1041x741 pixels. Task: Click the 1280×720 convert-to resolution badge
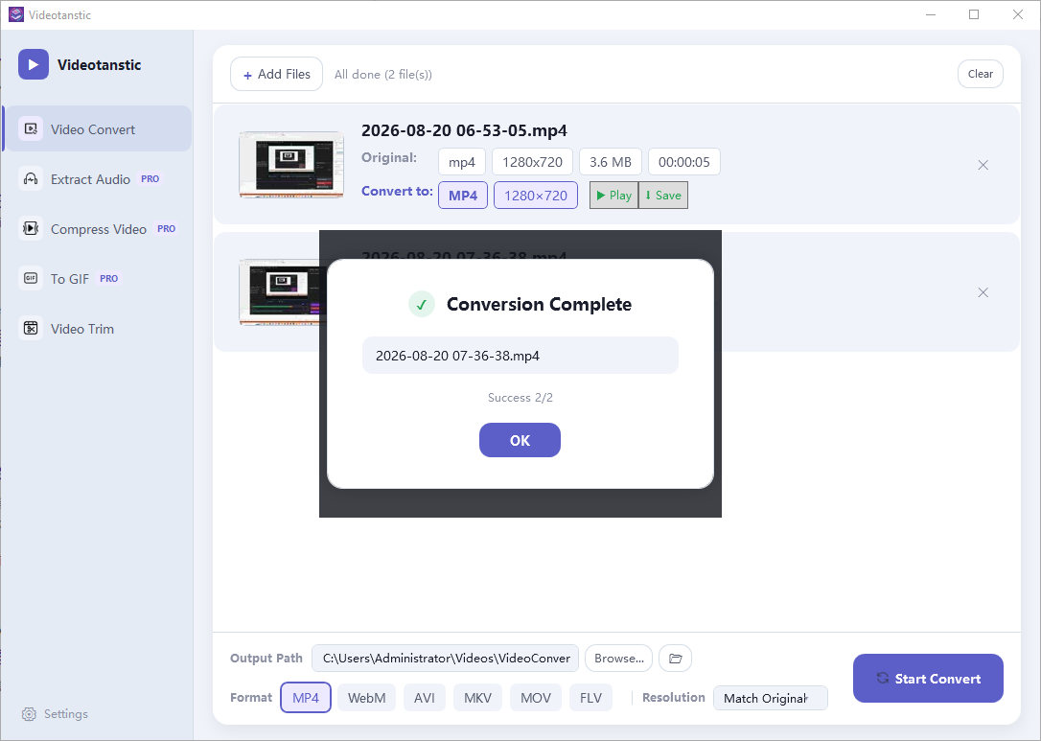536,196
